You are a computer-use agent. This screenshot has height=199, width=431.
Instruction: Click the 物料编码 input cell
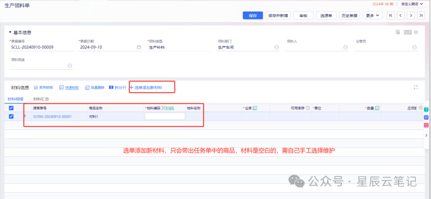tap(165, 116)
